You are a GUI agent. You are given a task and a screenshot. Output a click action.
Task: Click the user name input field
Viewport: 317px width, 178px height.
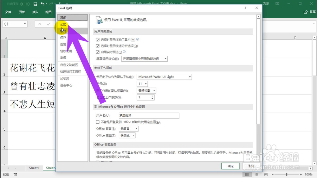[149, 115]
